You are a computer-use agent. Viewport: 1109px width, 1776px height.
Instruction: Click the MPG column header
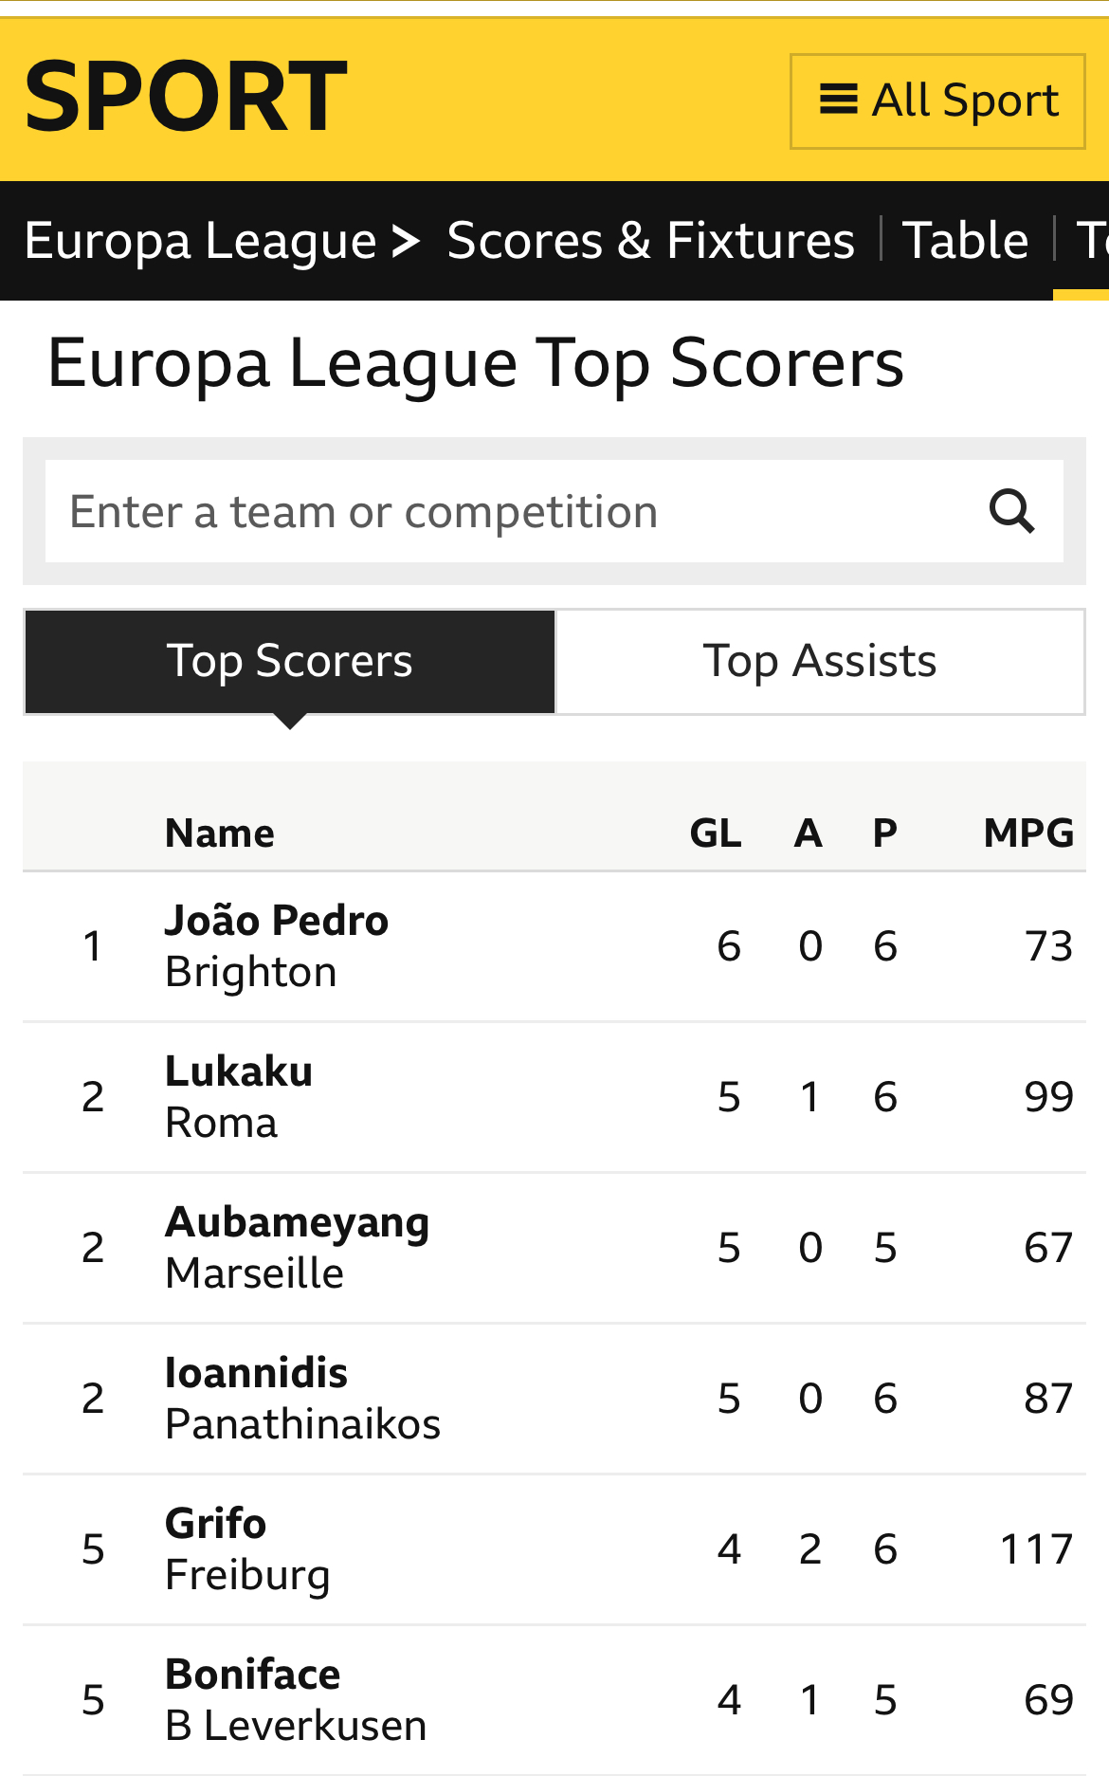(1028, 833)
